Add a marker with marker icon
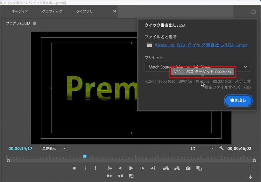 pos(74,168)
